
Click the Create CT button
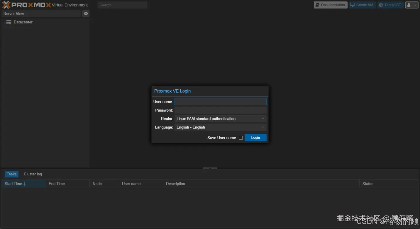tap(390, 5)
